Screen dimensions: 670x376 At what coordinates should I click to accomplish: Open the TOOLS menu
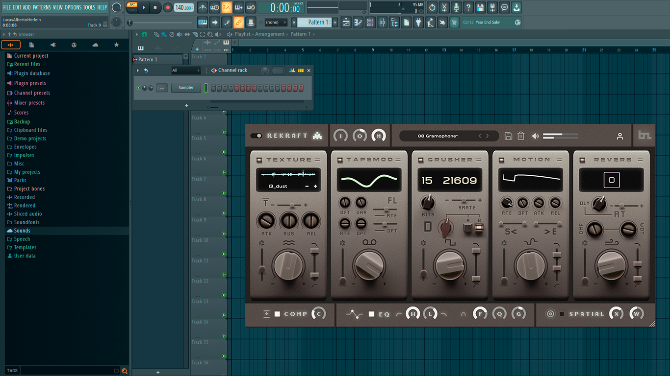(89, 7)
